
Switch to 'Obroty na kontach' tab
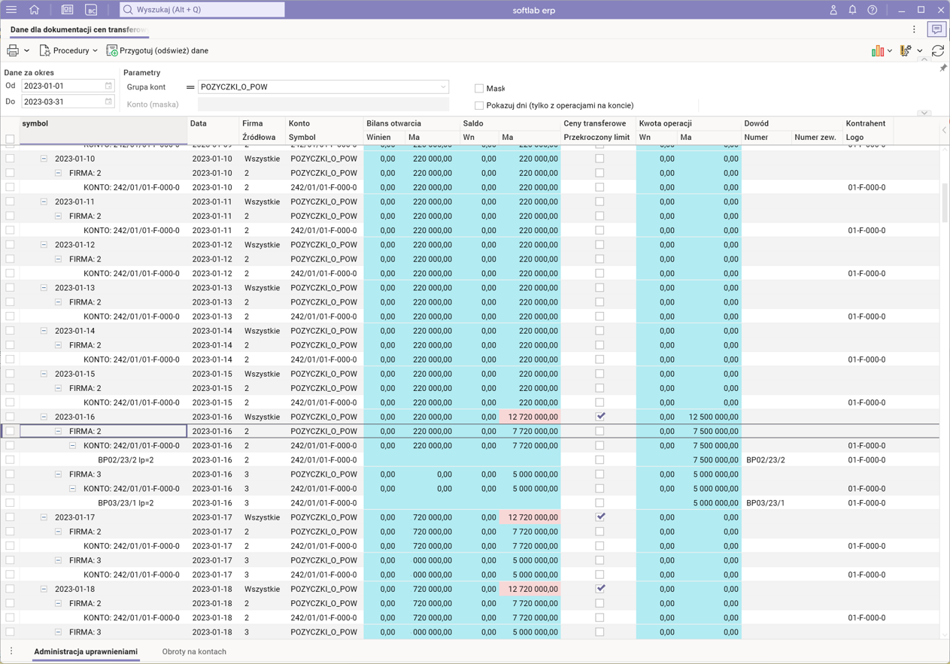pyautogui.click(x=194, y=651)
